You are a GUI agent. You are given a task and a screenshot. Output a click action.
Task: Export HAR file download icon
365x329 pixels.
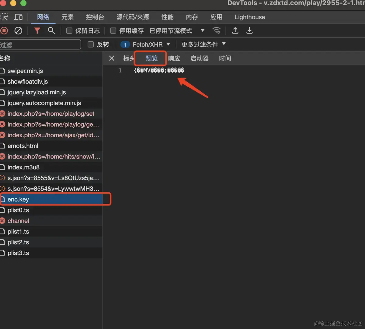click(x=249, y=30)
